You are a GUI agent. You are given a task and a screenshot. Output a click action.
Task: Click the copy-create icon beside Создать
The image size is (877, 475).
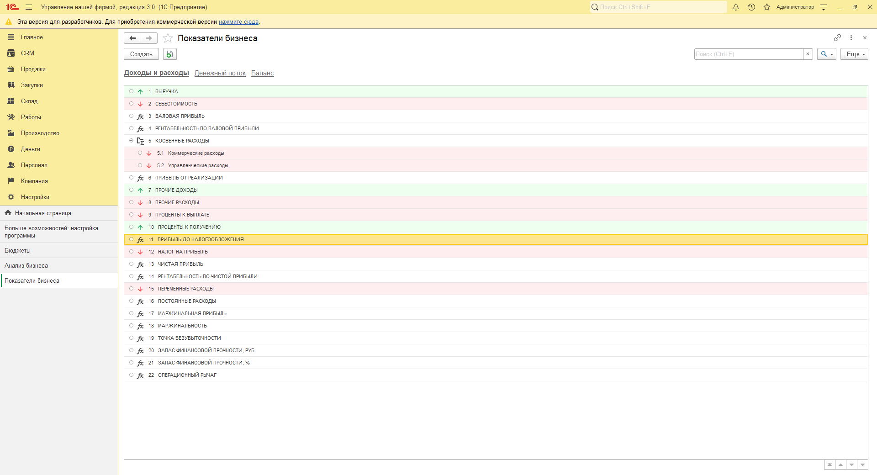point(169,54)
